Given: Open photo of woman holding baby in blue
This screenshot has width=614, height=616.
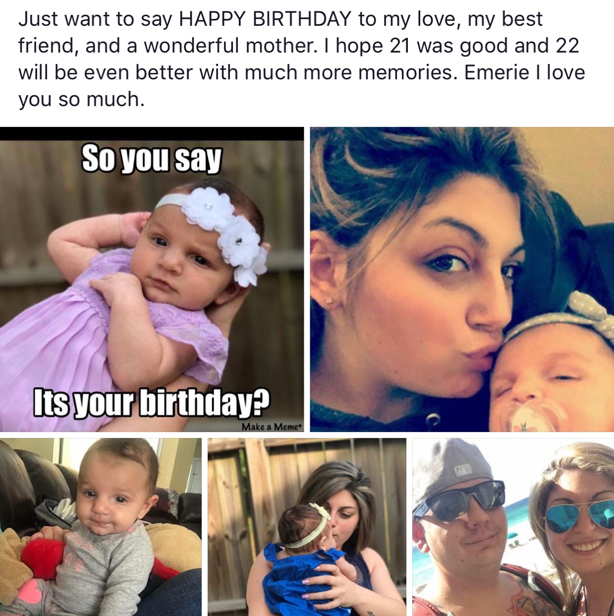Looking at the screenshot, I should point(307,527).
